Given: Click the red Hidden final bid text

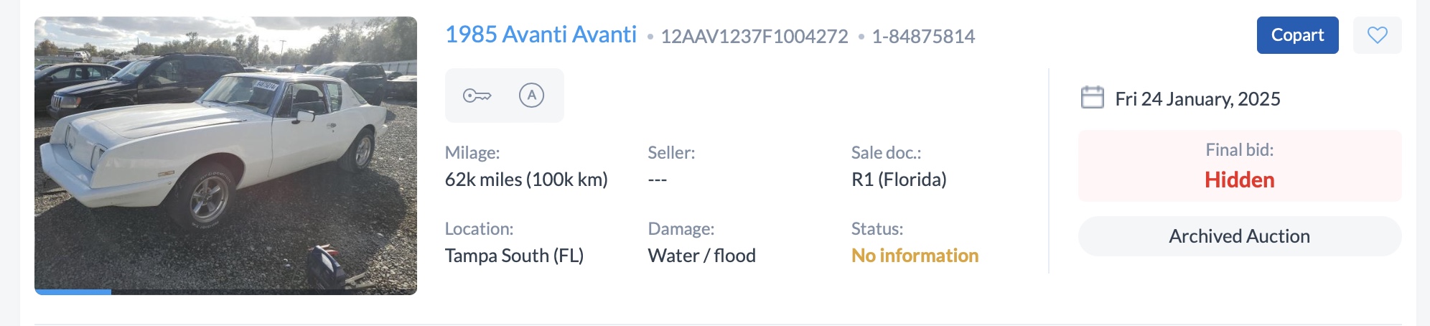Looking at the screenshot, I should point(1239,180).
